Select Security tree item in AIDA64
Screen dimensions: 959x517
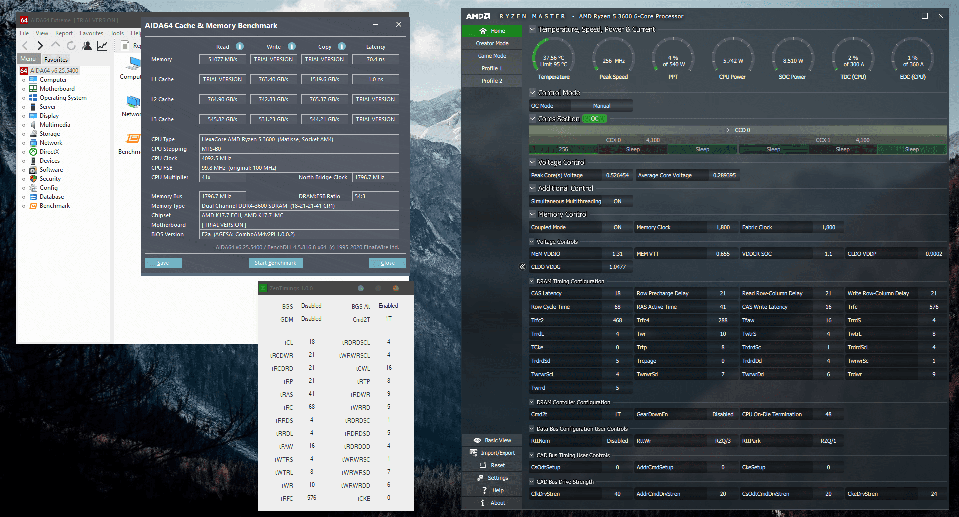[x=50, y=179]
